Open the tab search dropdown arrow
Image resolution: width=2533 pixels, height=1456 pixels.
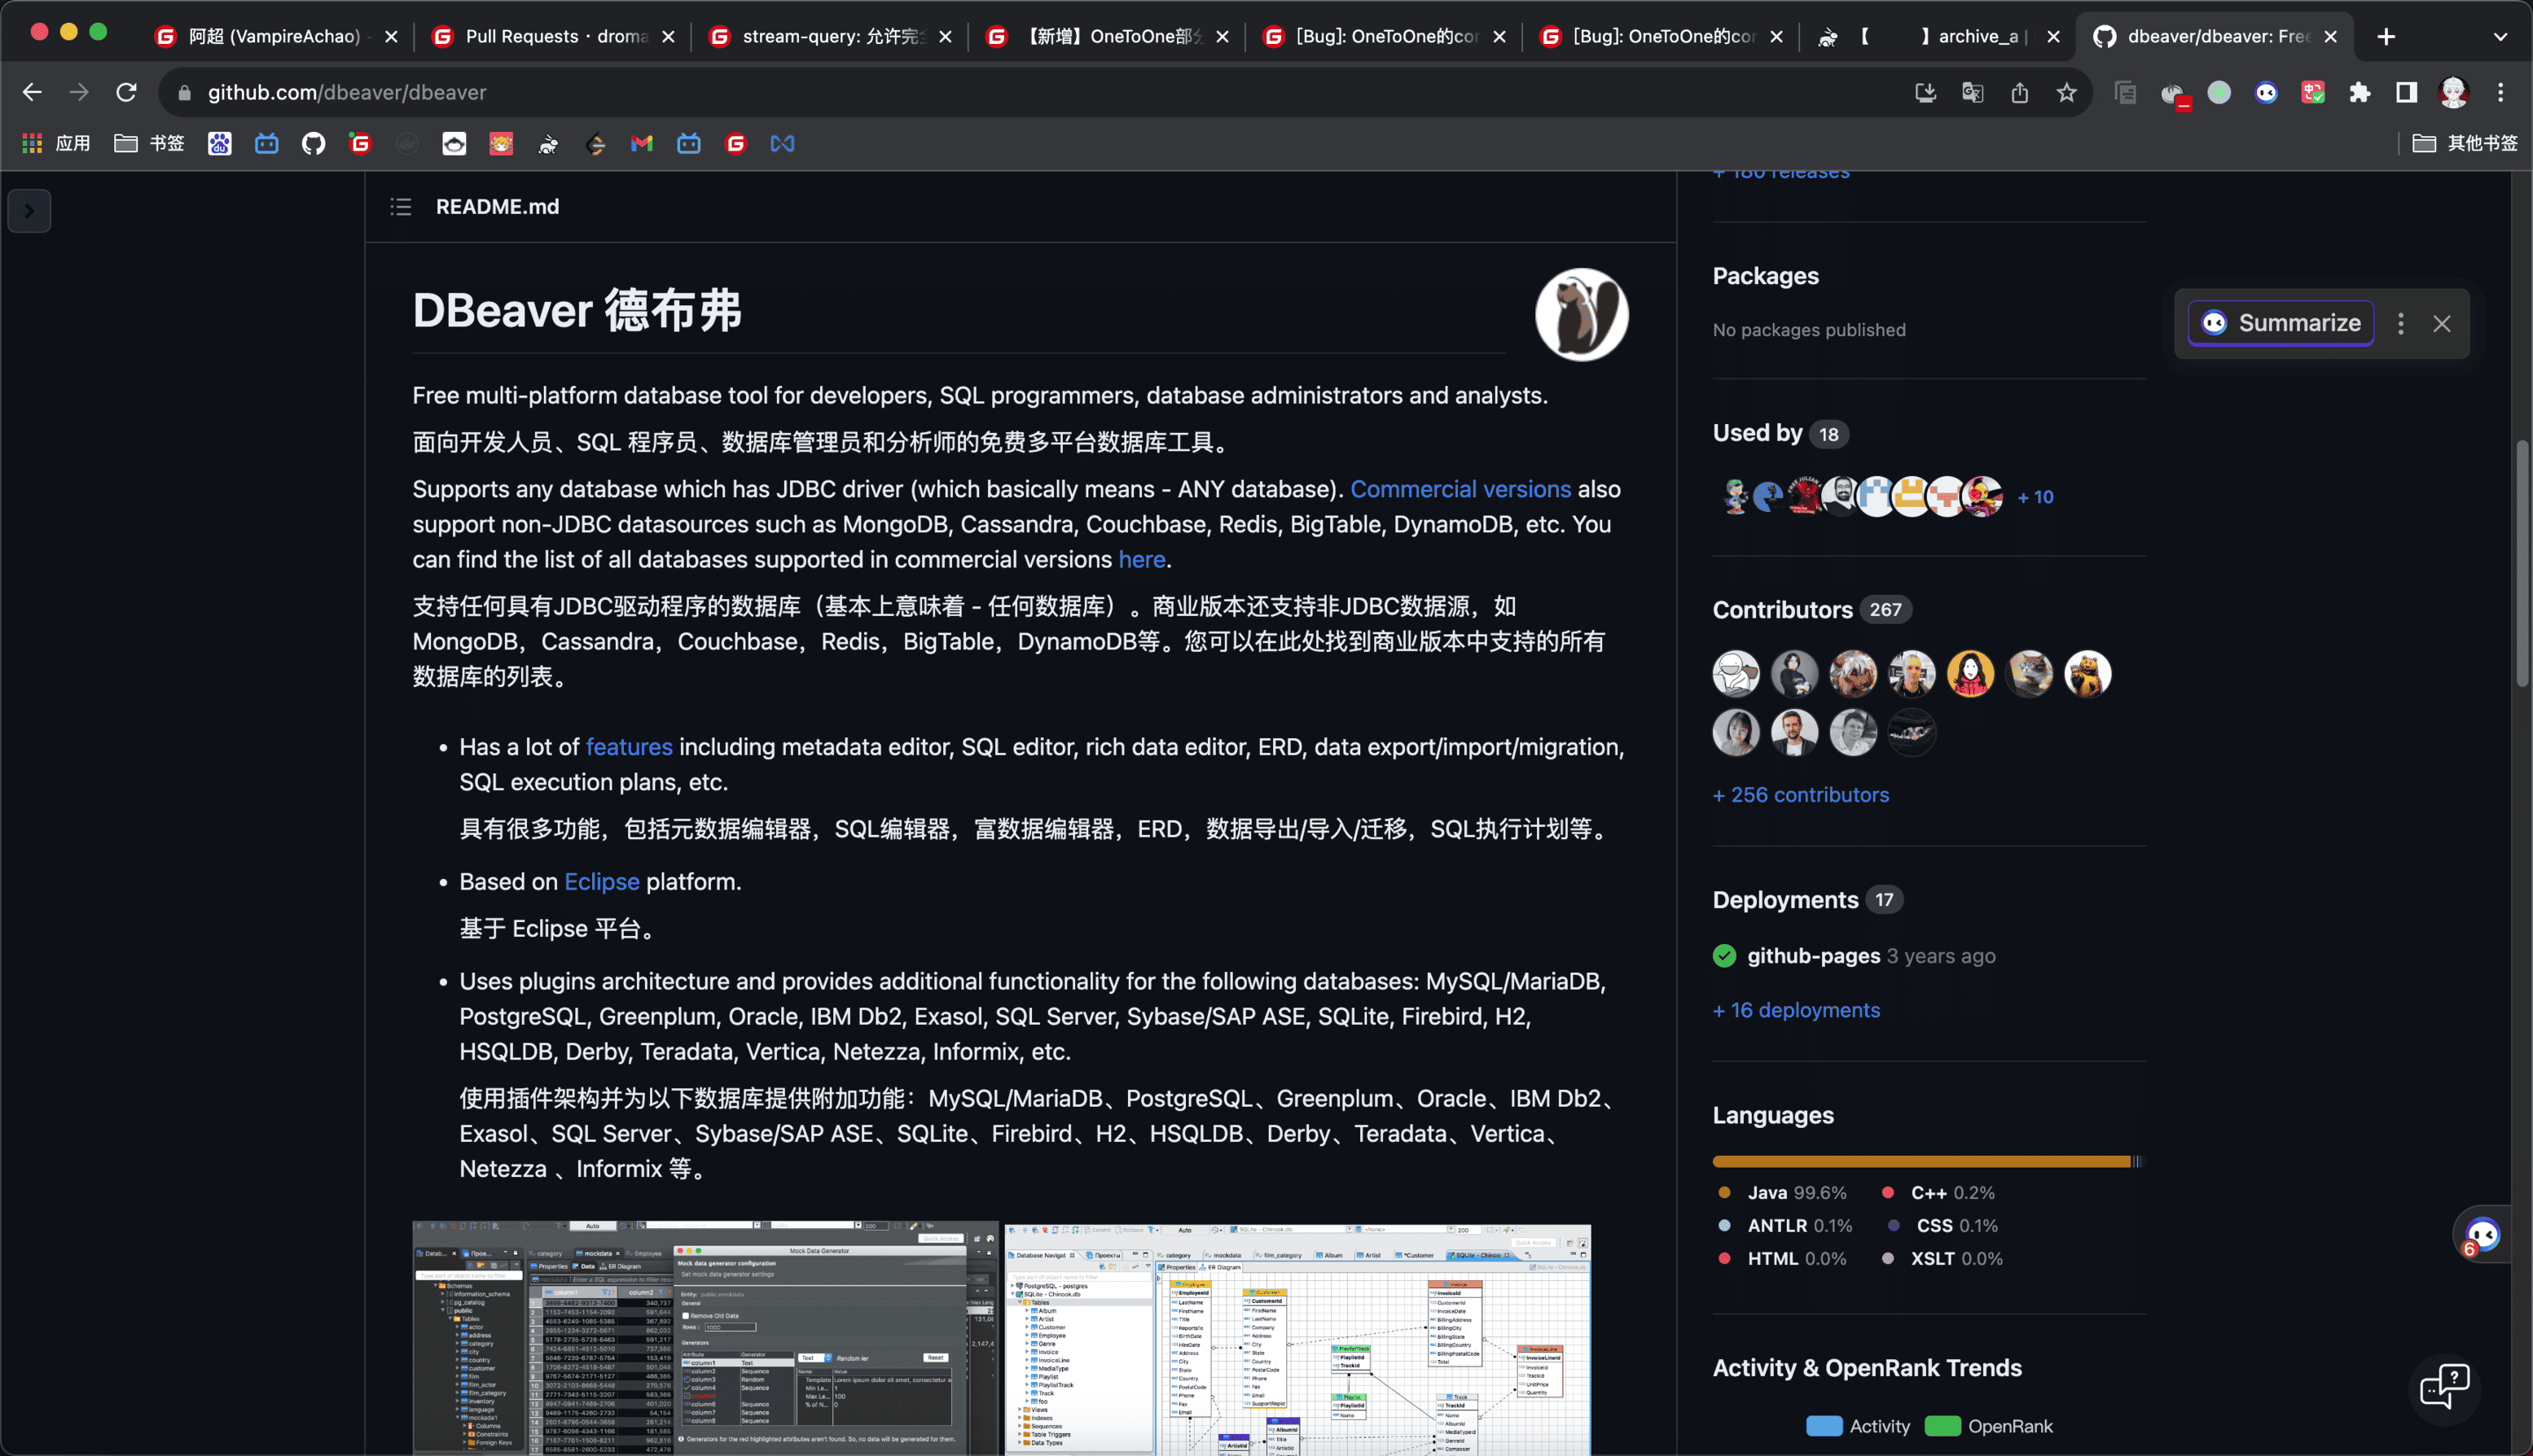[x=2500, y=37]
